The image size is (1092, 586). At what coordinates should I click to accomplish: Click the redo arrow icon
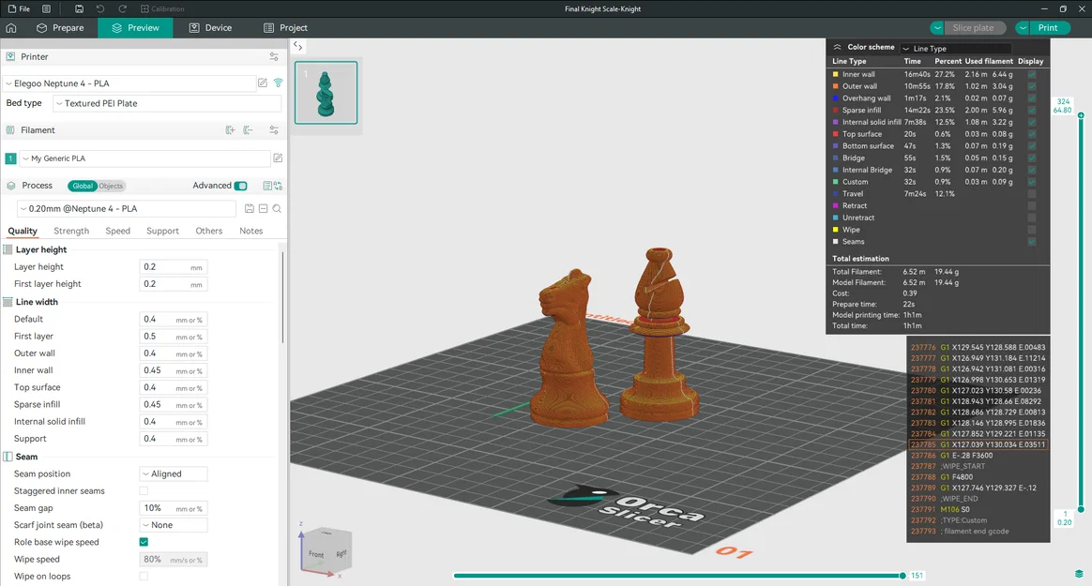coord(123,9)
